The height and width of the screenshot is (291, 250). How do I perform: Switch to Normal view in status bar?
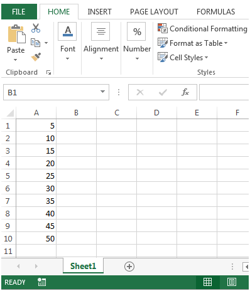click(x=207, y=282)
